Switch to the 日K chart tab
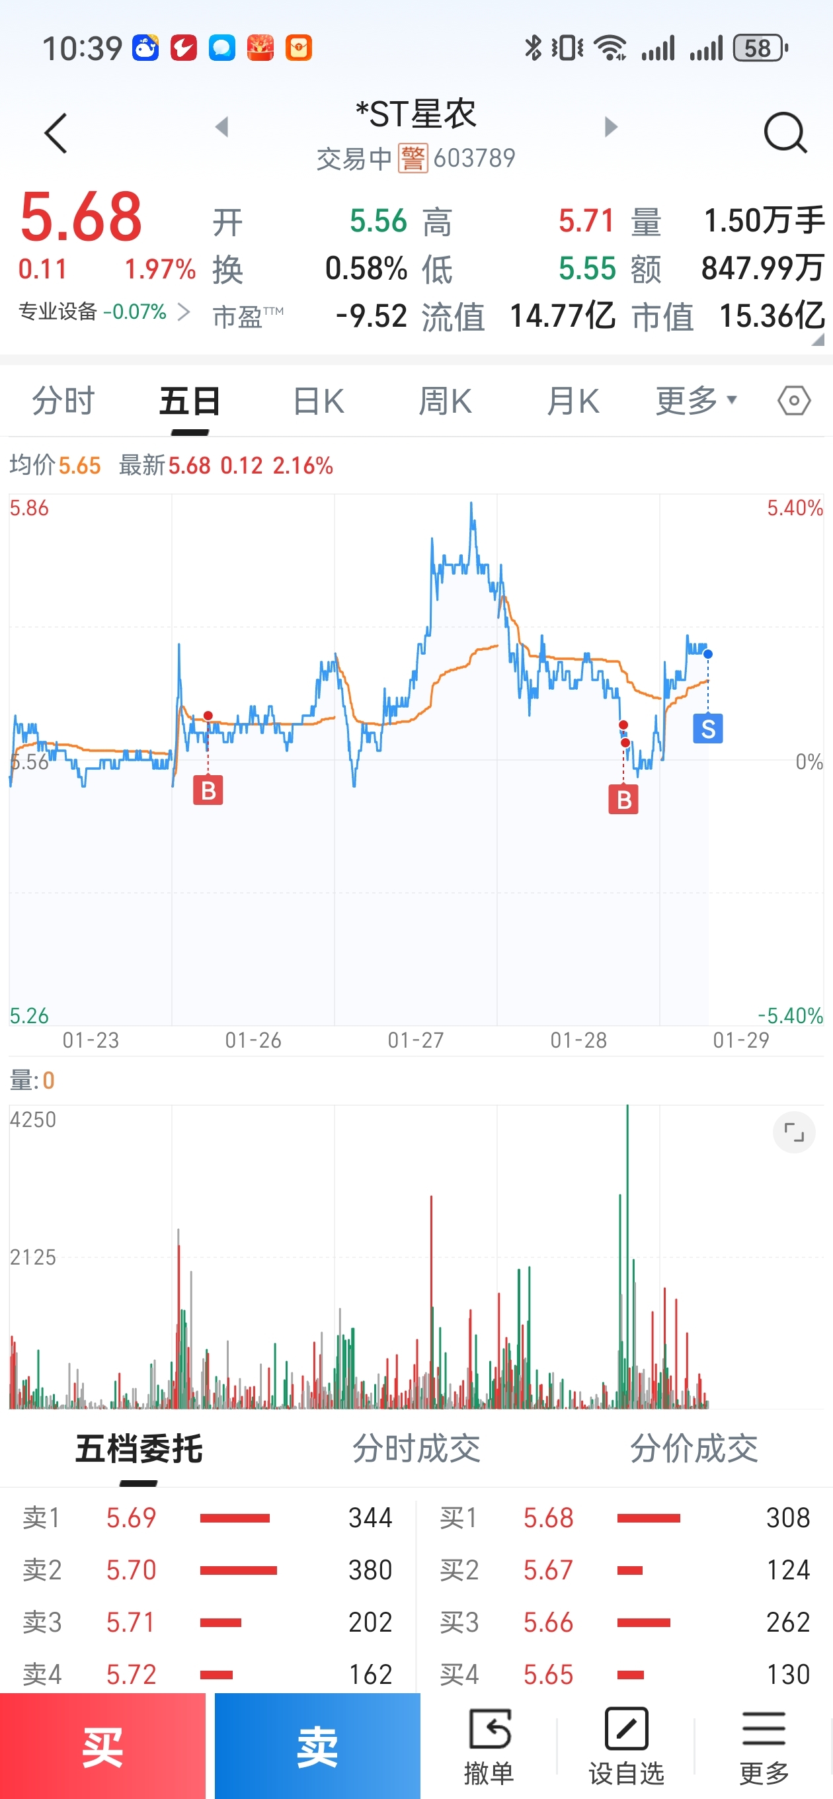833x1799 pixels. (319, 401)
